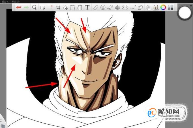Open the Transform distort tool
This screenshot has height=128, width=193.
click(x=73, y=7)
